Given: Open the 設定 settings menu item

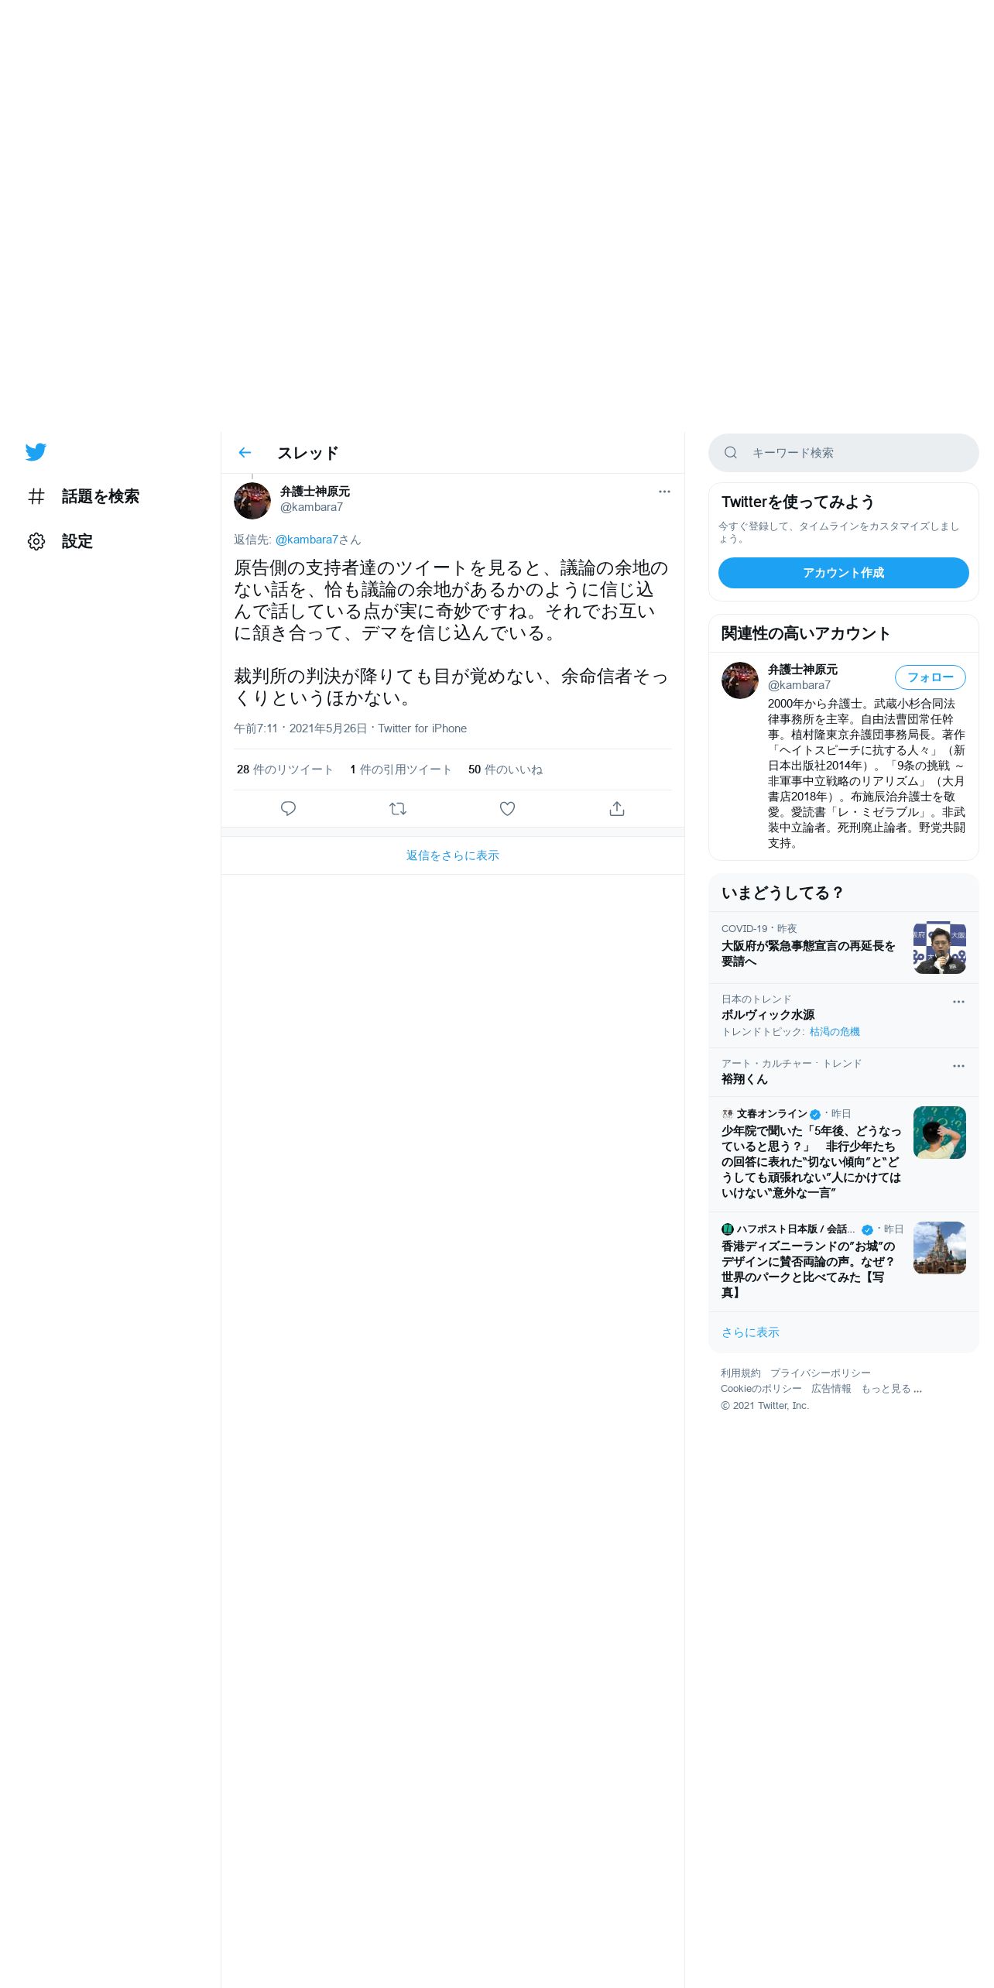Looking at the screenshot, I should [60, 541].
